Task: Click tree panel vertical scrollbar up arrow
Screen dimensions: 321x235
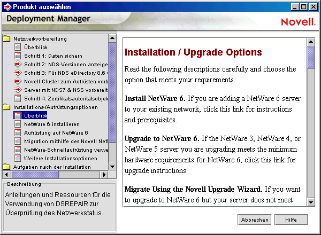Action: coord(112,38)
